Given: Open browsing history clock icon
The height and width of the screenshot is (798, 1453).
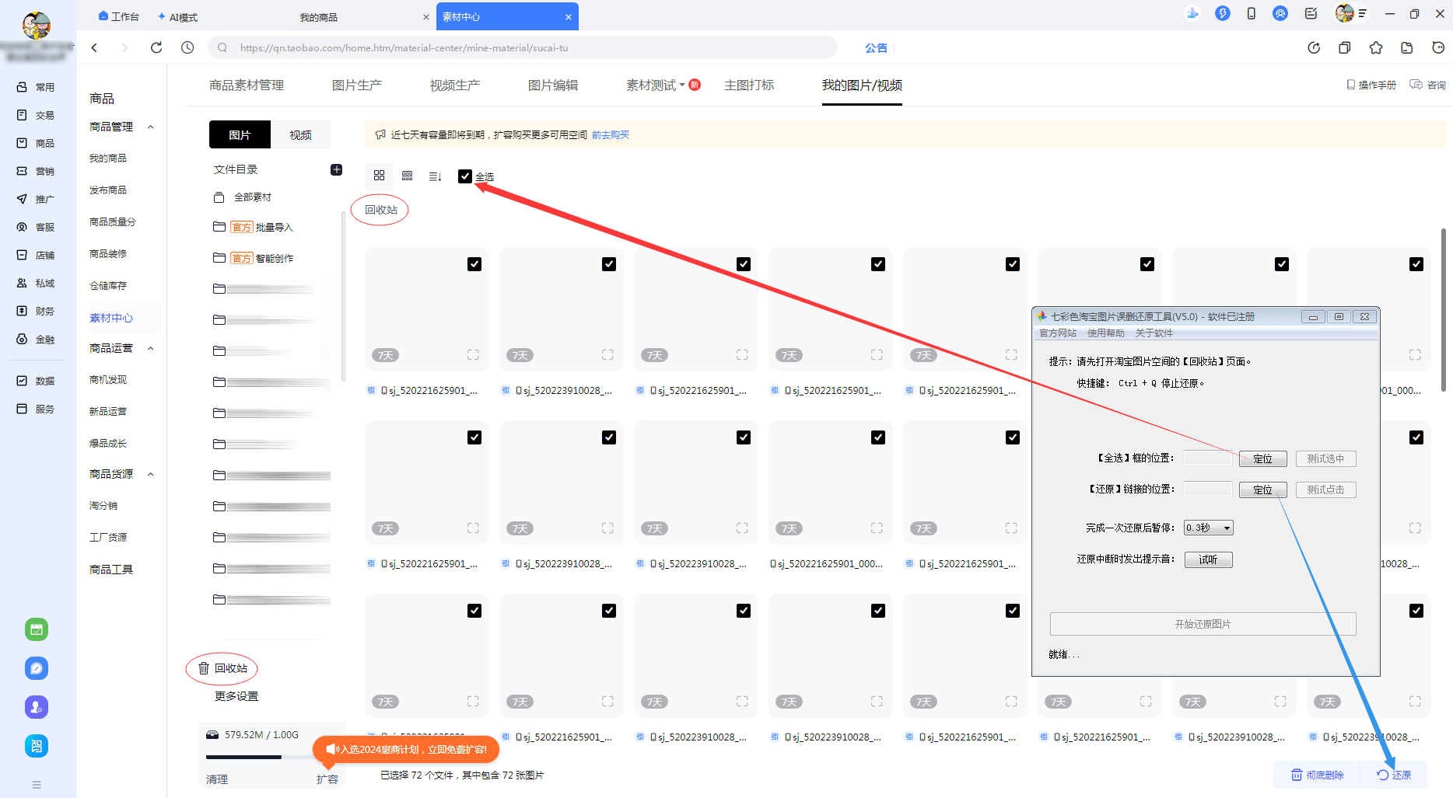Looking at the screenshot, I should pos(187,47).
